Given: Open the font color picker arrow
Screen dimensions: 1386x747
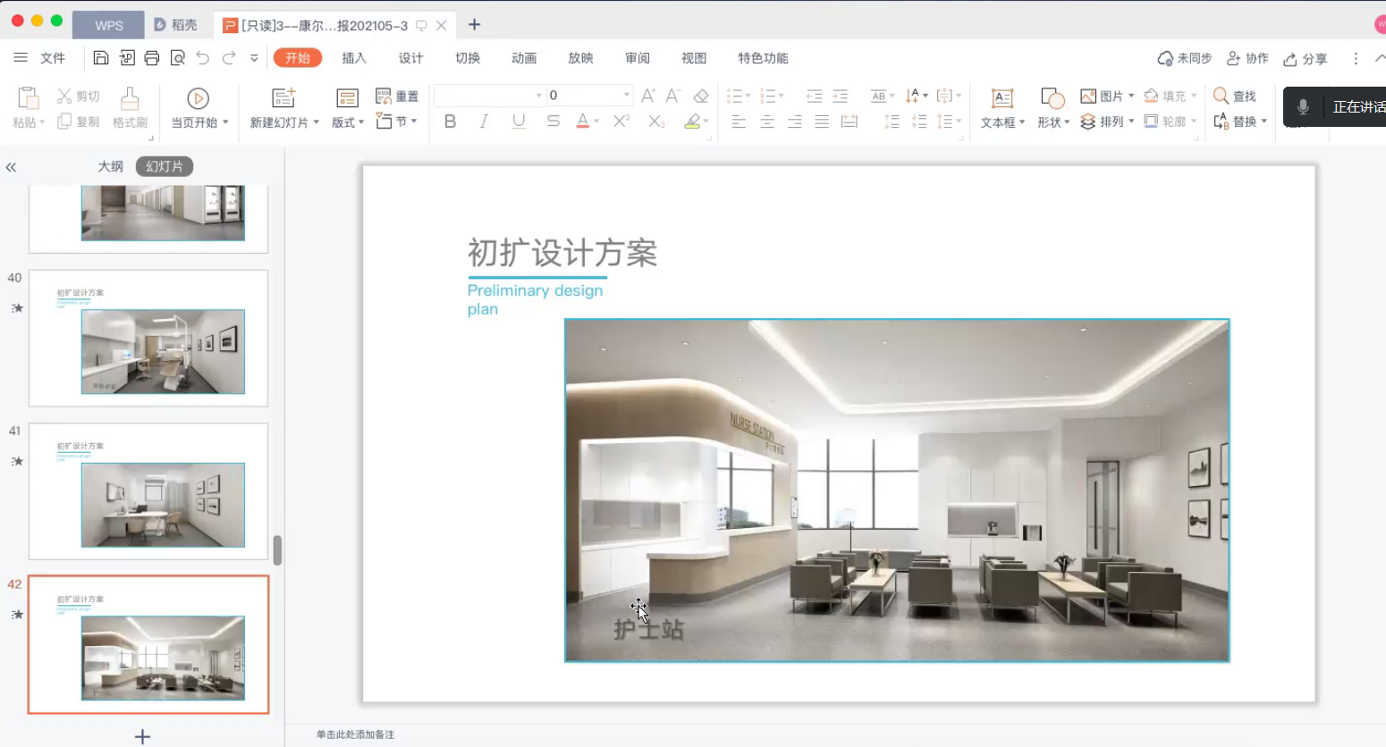Looking at the screenshot, I should click(x=596, y=122).
